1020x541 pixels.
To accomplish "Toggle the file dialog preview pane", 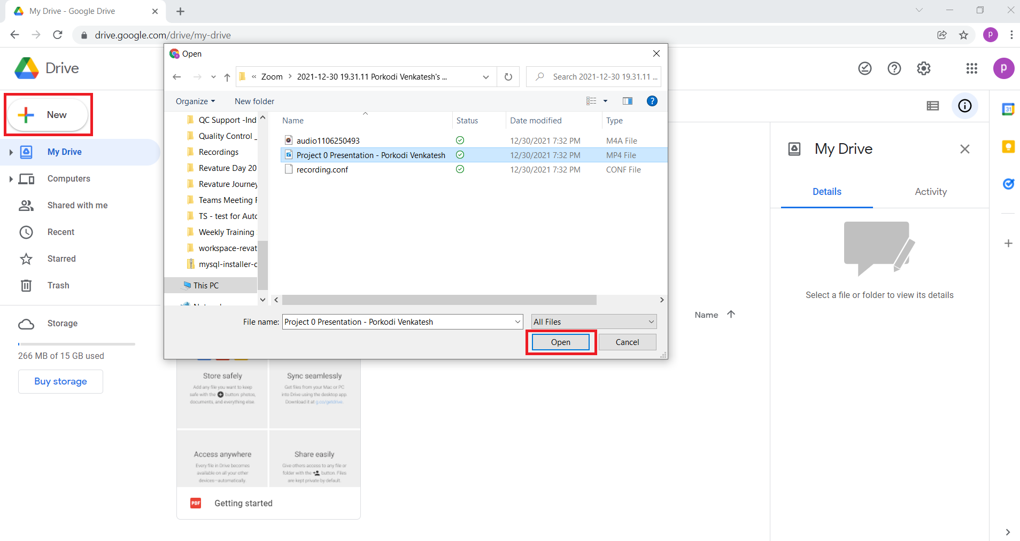I will pyautogui.click(x=627, y=101).
